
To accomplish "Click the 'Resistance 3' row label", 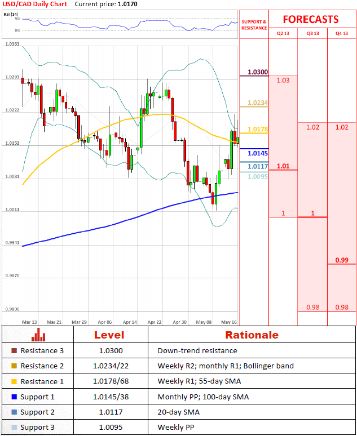I will click(x=42, y=350).
